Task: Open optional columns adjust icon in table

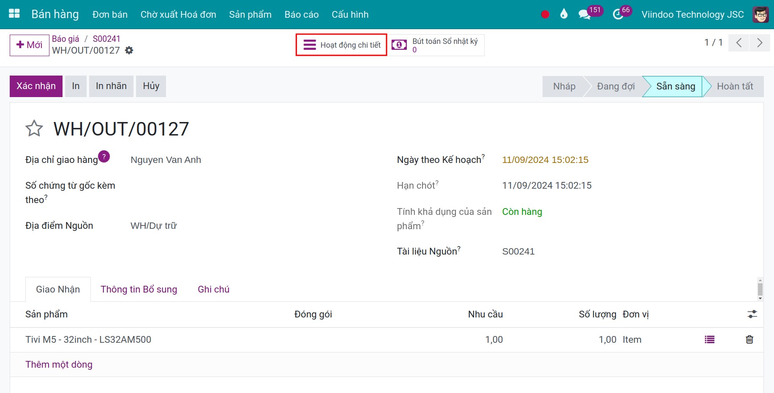Action: pos(752,314)
